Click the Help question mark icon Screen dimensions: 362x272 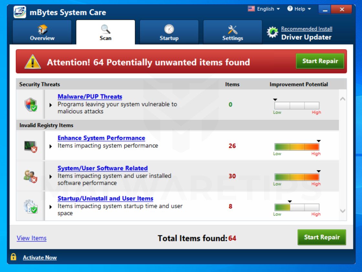tap(290, 9)
